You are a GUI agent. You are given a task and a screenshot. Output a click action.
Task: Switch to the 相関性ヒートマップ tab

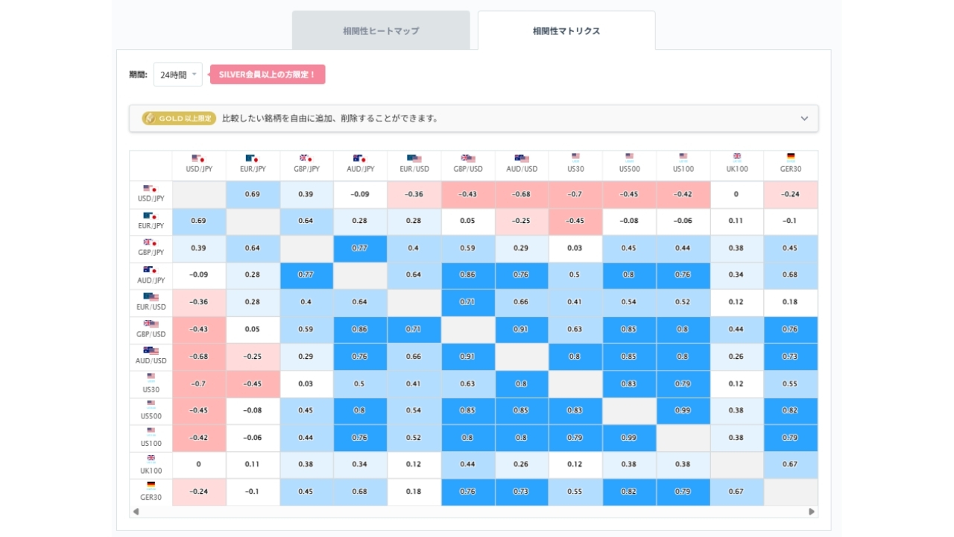381,31
